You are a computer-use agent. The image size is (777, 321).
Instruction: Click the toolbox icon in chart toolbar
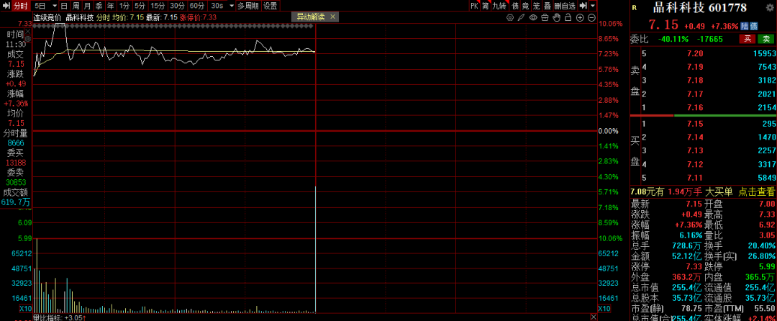pyautogui.click(x=545, y=17)
